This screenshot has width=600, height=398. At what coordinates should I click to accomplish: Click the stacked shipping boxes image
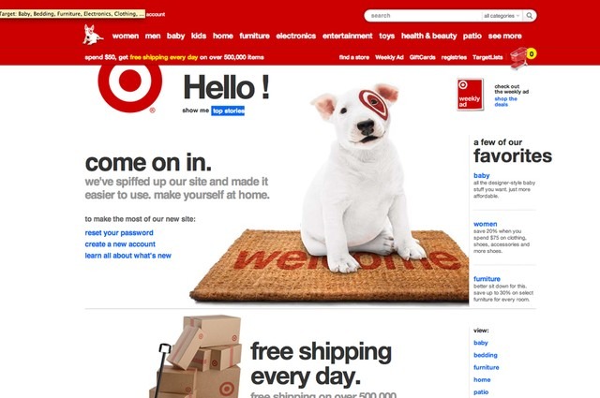tap(196, 356)
